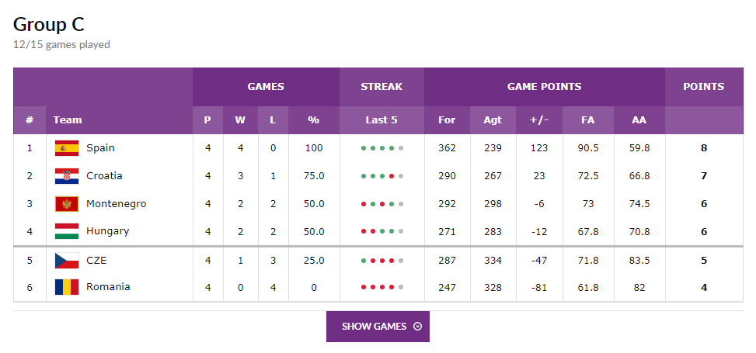Open the Croatia team link

pyautogui.click(x=104, y=176)
